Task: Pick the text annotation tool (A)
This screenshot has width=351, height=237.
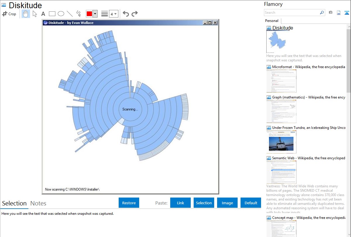Action: coord(43,14)
